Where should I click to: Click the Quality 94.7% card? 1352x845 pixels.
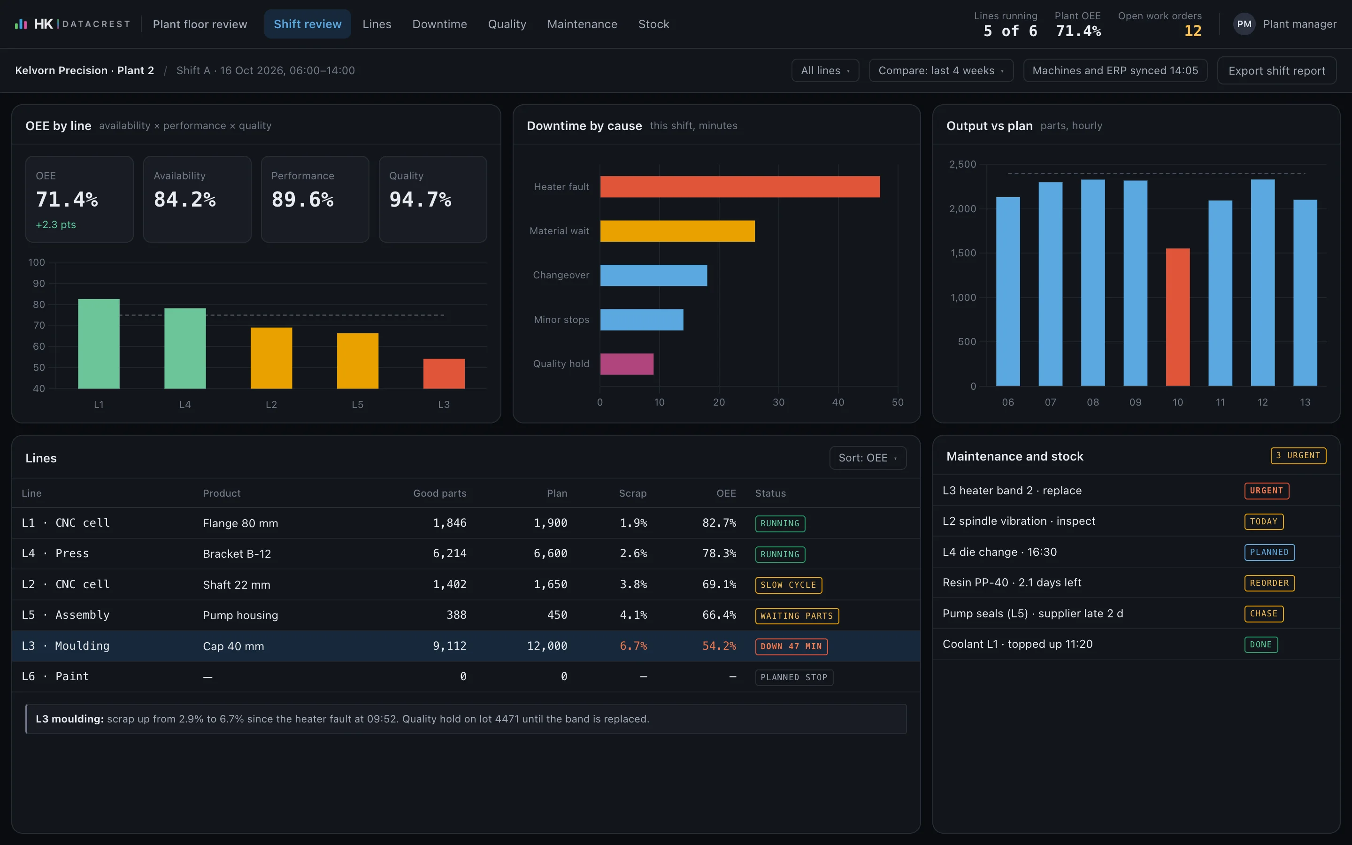point(433,199)
